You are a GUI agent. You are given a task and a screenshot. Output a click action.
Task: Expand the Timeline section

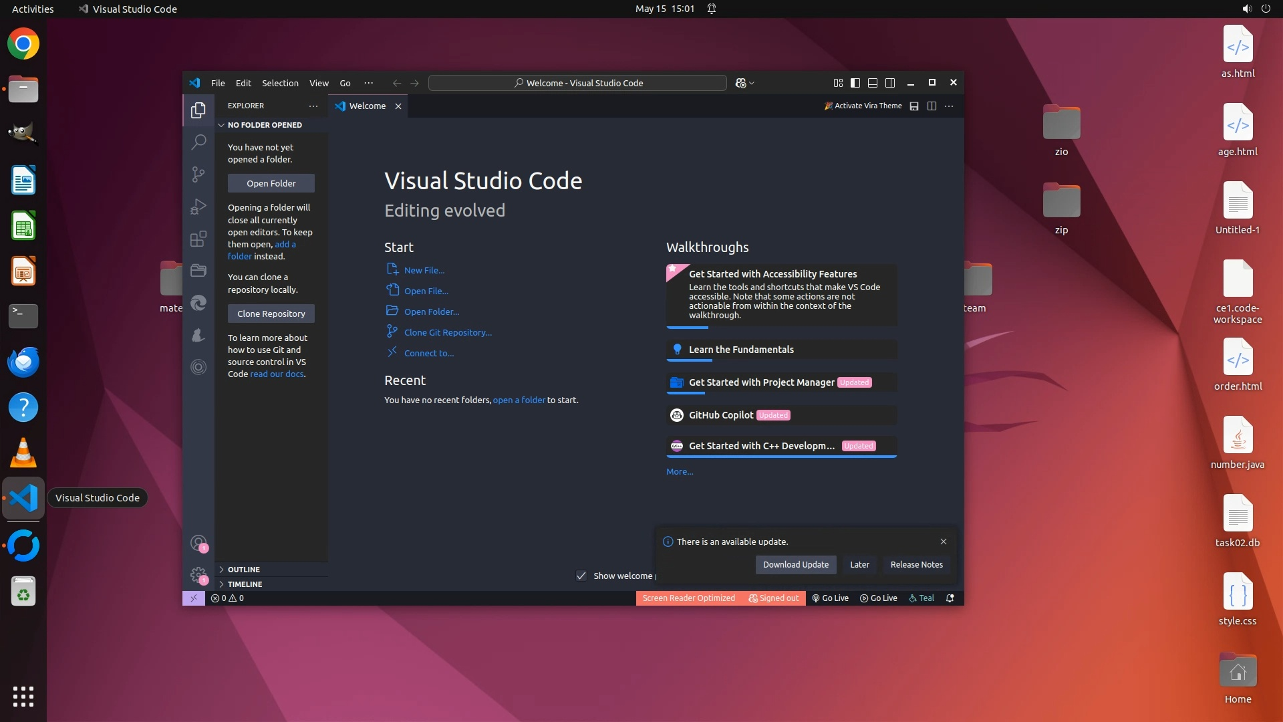tap(245, 584)
